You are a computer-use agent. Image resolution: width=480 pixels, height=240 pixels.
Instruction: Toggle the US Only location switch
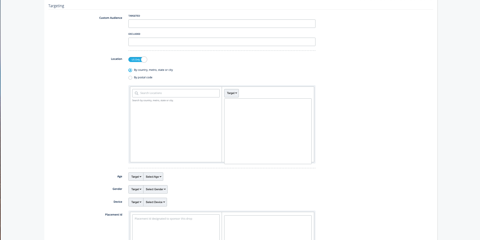(138, 60)
